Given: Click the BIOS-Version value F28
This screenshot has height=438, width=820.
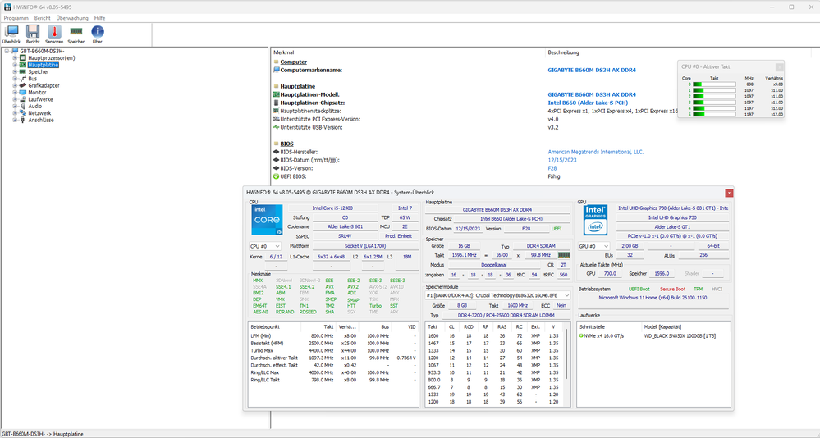Looking at the screenshot, I should (552, 168).
